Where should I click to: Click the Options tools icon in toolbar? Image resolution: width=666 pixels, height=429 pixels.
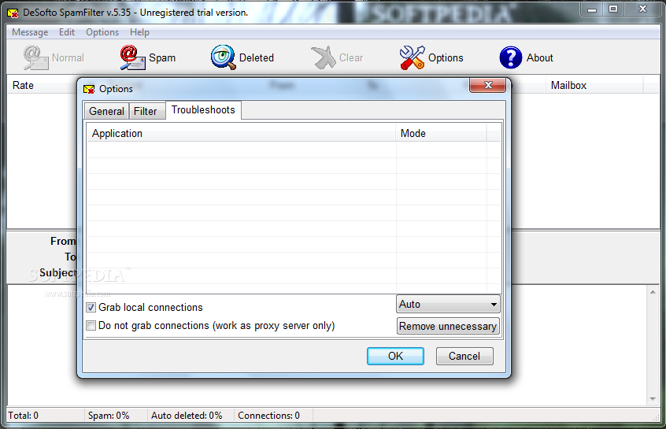[412, 57]
